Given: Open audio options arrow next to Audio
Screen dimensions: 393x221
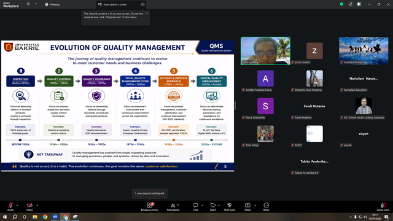Looking at the screenshot, I should (x=17, y=205).
